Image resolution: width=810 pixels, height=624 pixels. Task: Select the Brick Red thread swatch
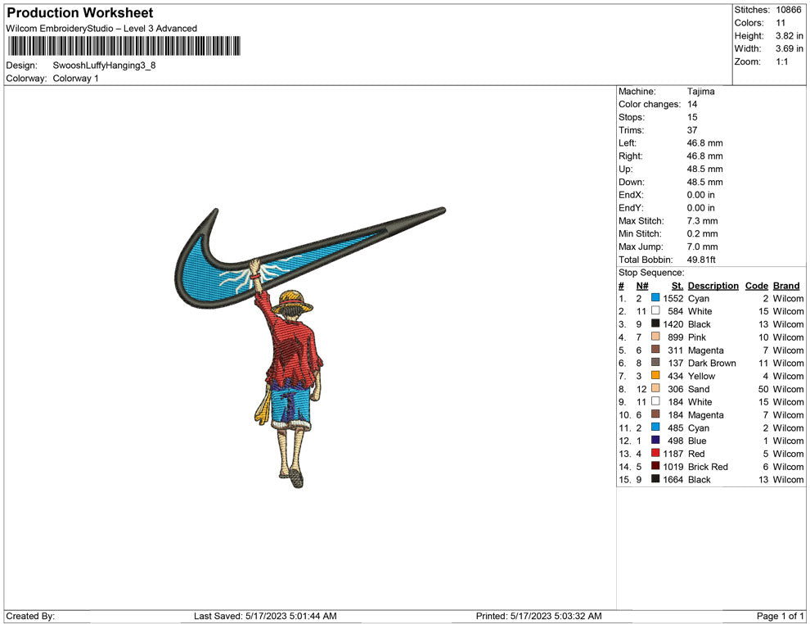click(655, 467)
